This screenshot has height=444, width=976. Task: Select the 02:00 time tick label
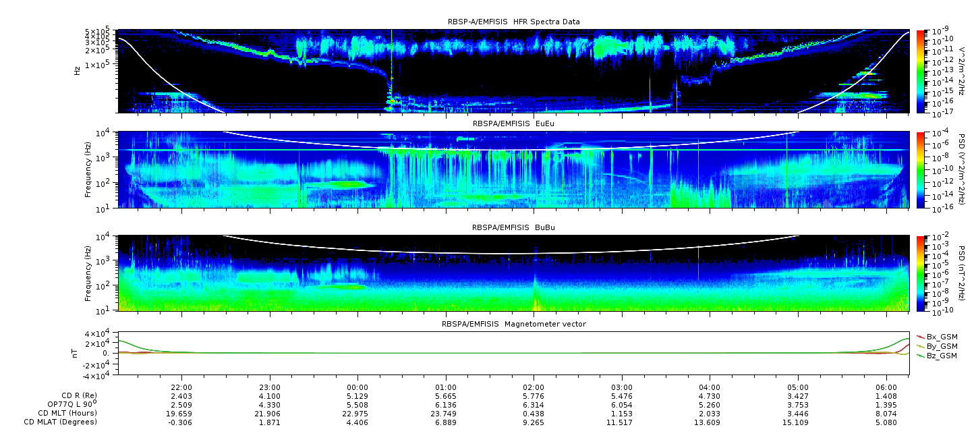point(534,387)
